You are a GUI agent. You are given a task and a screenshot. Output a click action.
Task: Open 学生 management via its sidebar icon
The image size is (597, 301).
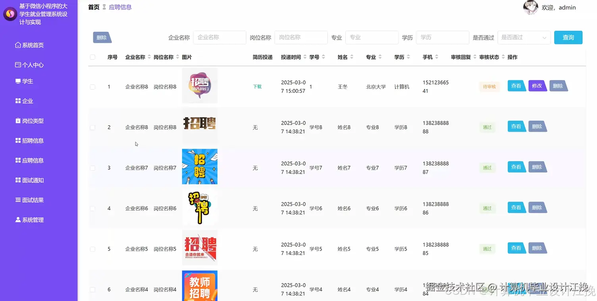click(18, 81)
